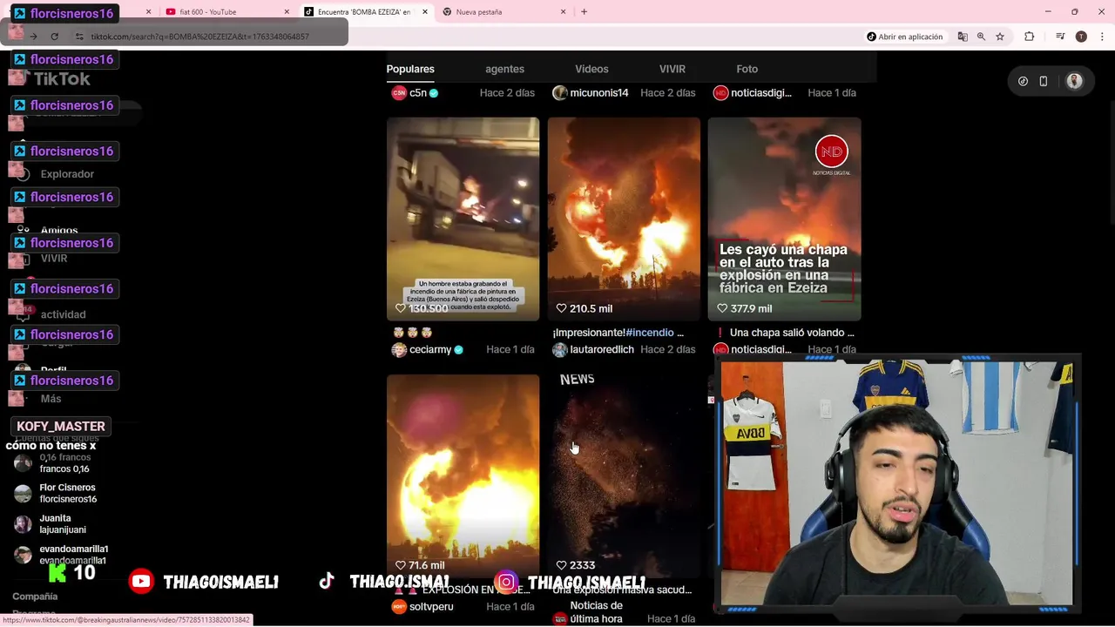This screenshot has height=627, width=1115.
Task: Click the browser address bar URL
Action: (x=199, y=37)
